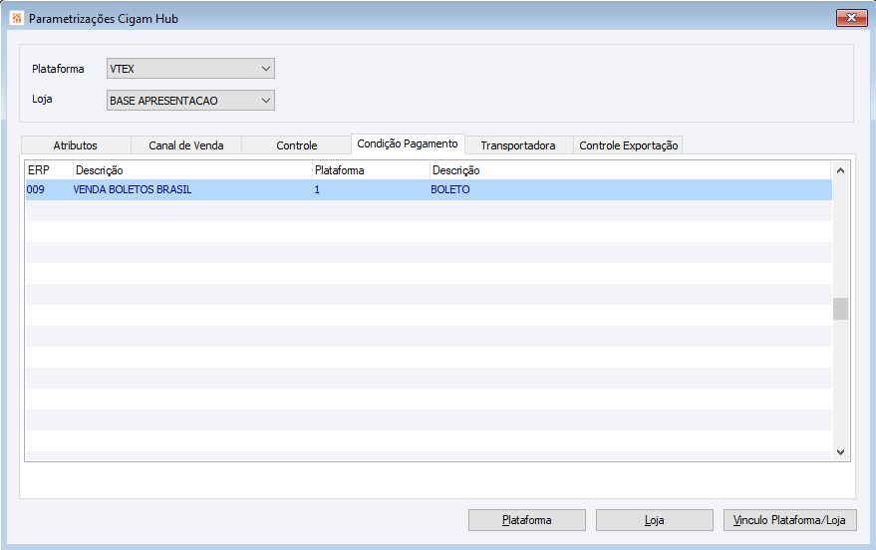Click the Cigam app icon in title bar

[17, 18]
